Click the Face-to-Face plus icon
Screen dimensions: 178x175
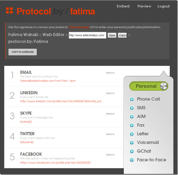point(132,160)
